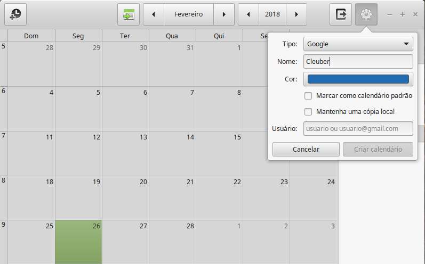This screenshot has height=264, width=425.
Task: Open the Tipo dropdown showing Google
Action: tap(358, 44)
